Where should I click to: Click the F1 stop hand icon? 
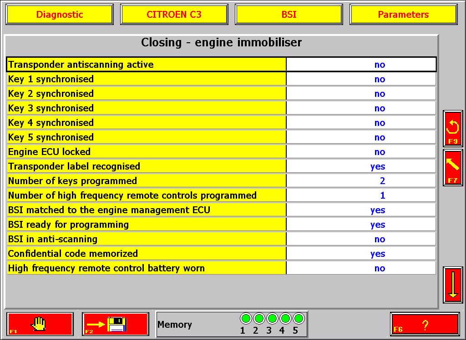tap(40, 324)
